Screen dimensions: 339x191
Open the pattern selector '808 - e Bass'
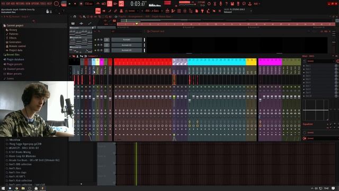point(153,11)
